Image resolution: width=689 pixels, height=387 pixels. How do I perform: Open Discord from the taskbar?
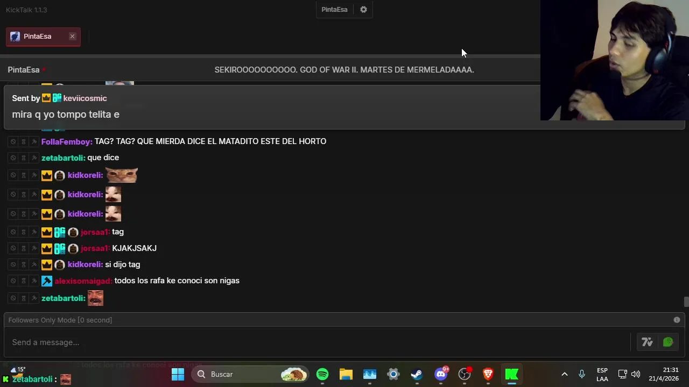(441, 374)
